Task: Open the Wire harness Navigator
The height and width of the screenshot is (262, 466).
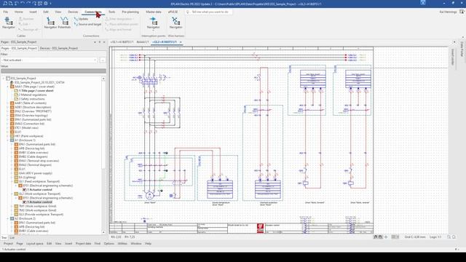Action: [x=175, y=23]
